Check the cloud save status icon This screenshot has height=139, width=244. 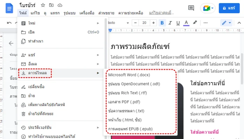coord(60,5)
